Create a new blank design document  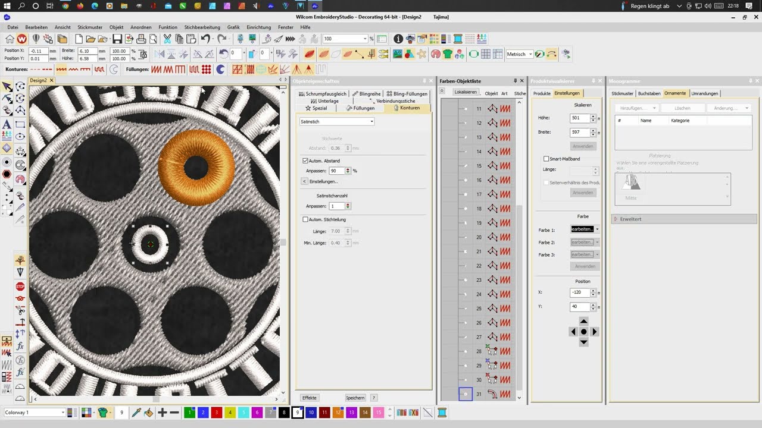click(79, 39)
